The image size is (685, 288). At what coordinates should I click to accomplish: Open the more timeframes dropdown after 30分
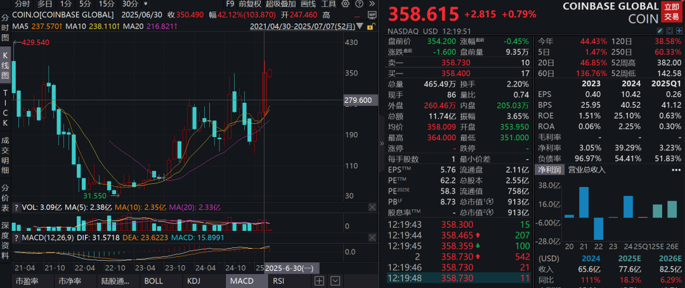[x=145, y=4]
